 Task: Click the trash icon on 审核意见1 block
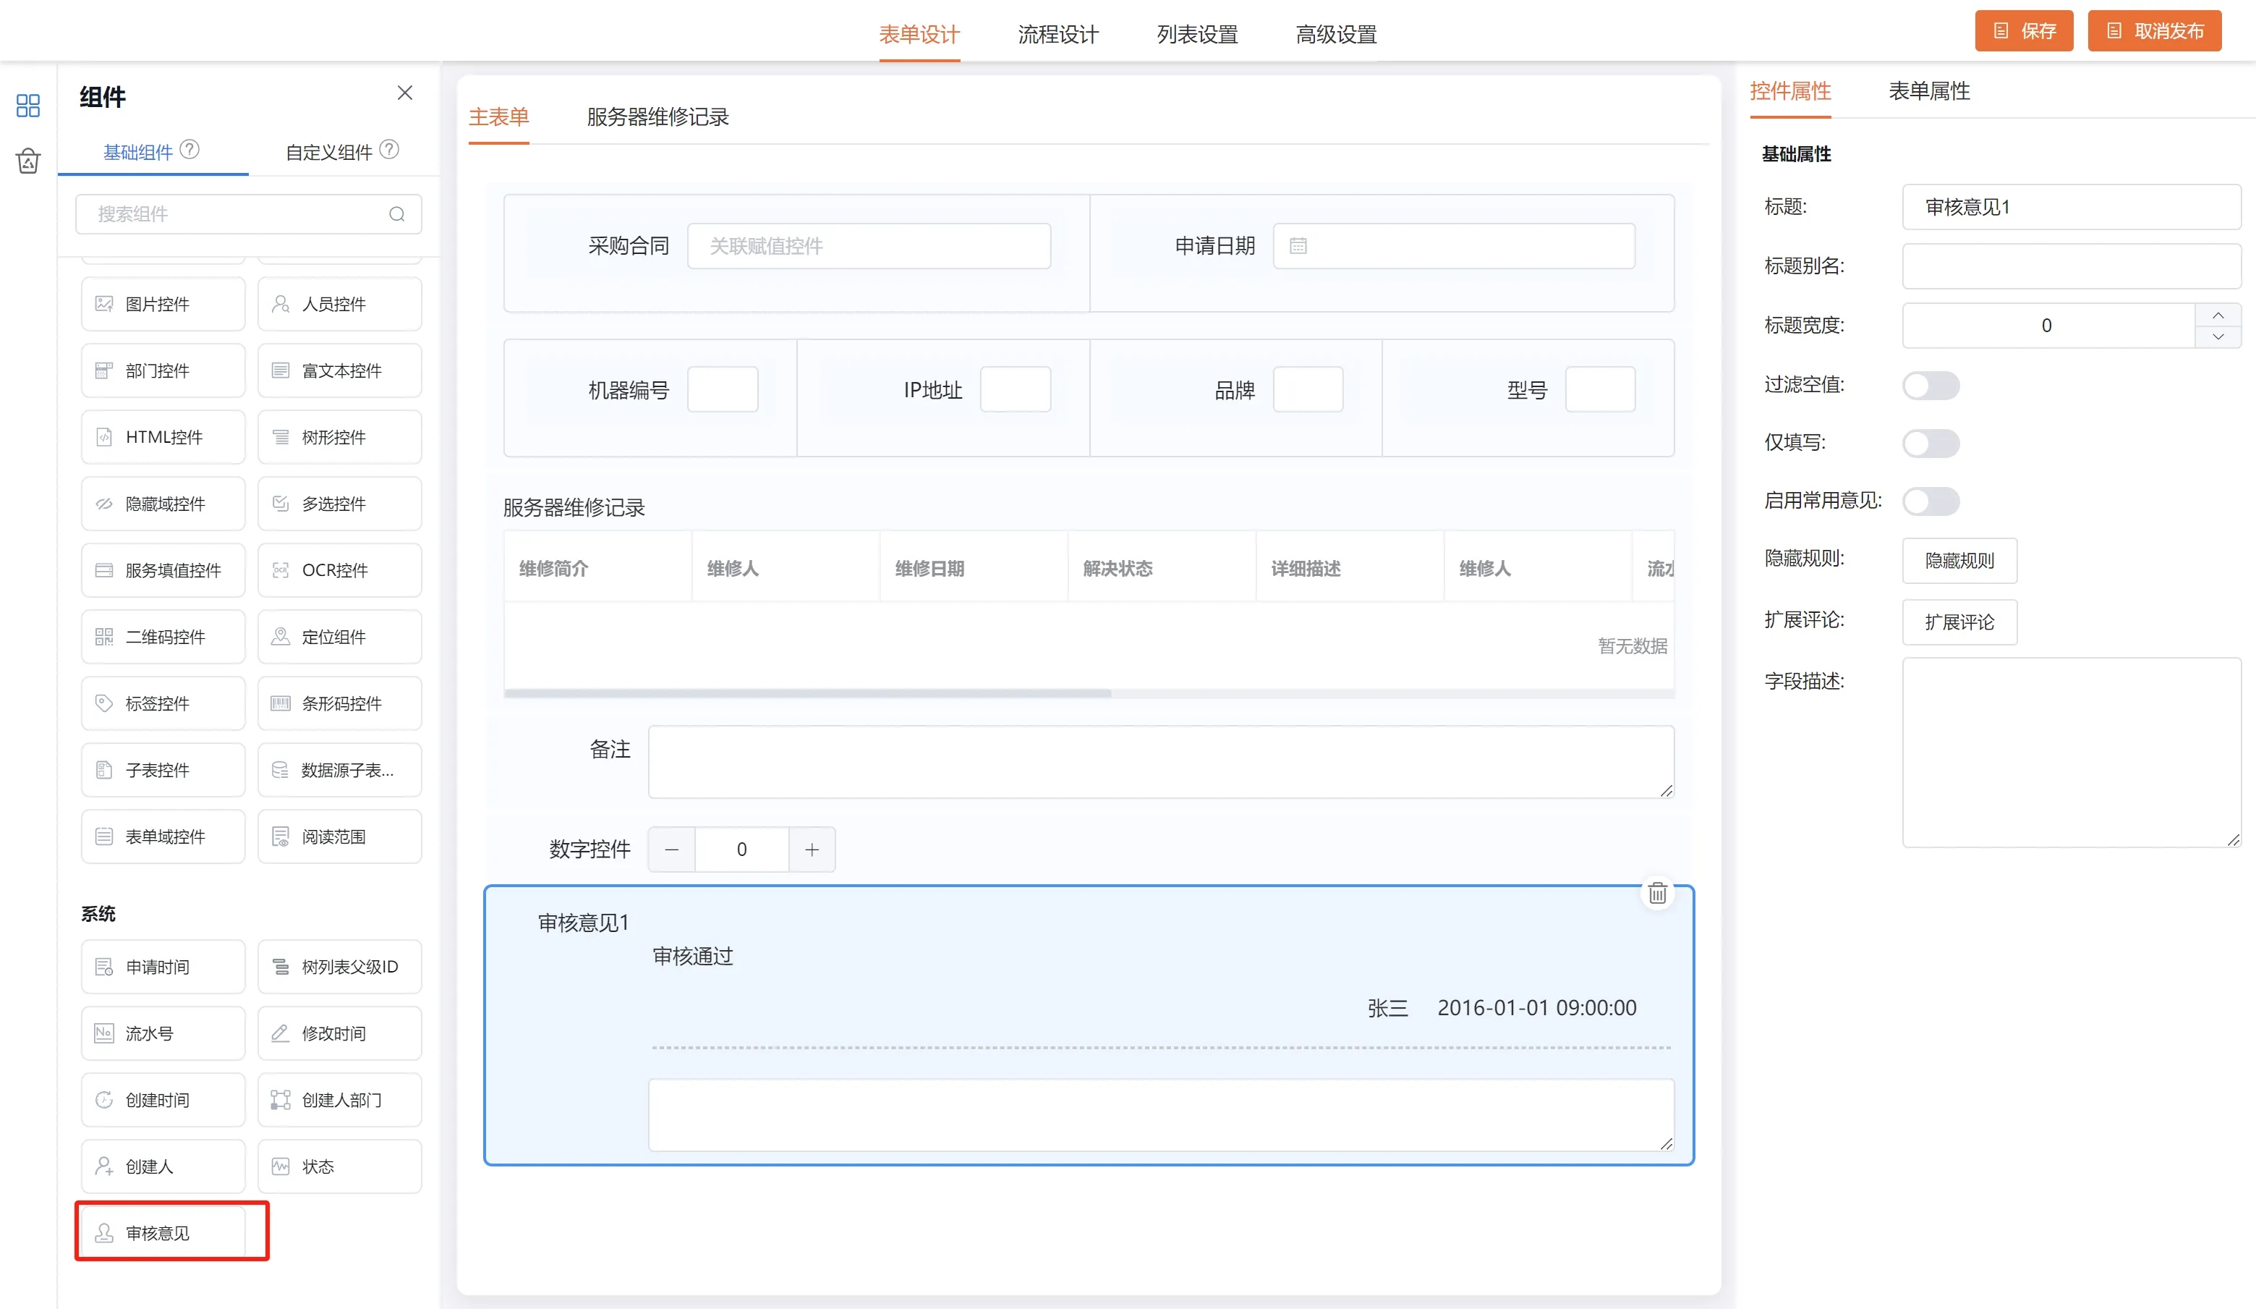[1657, 893]
